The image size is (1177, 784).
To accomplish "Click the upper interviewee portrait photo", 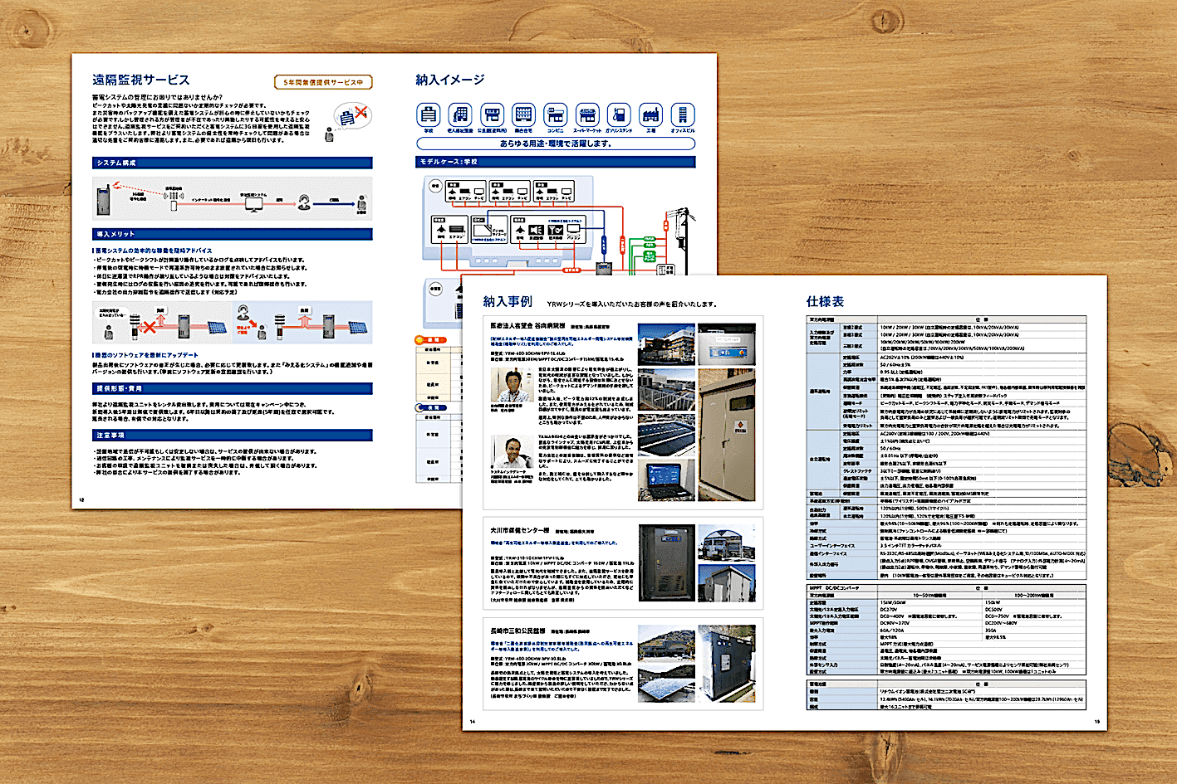I will pyautogui.click(x=512, y=386).
